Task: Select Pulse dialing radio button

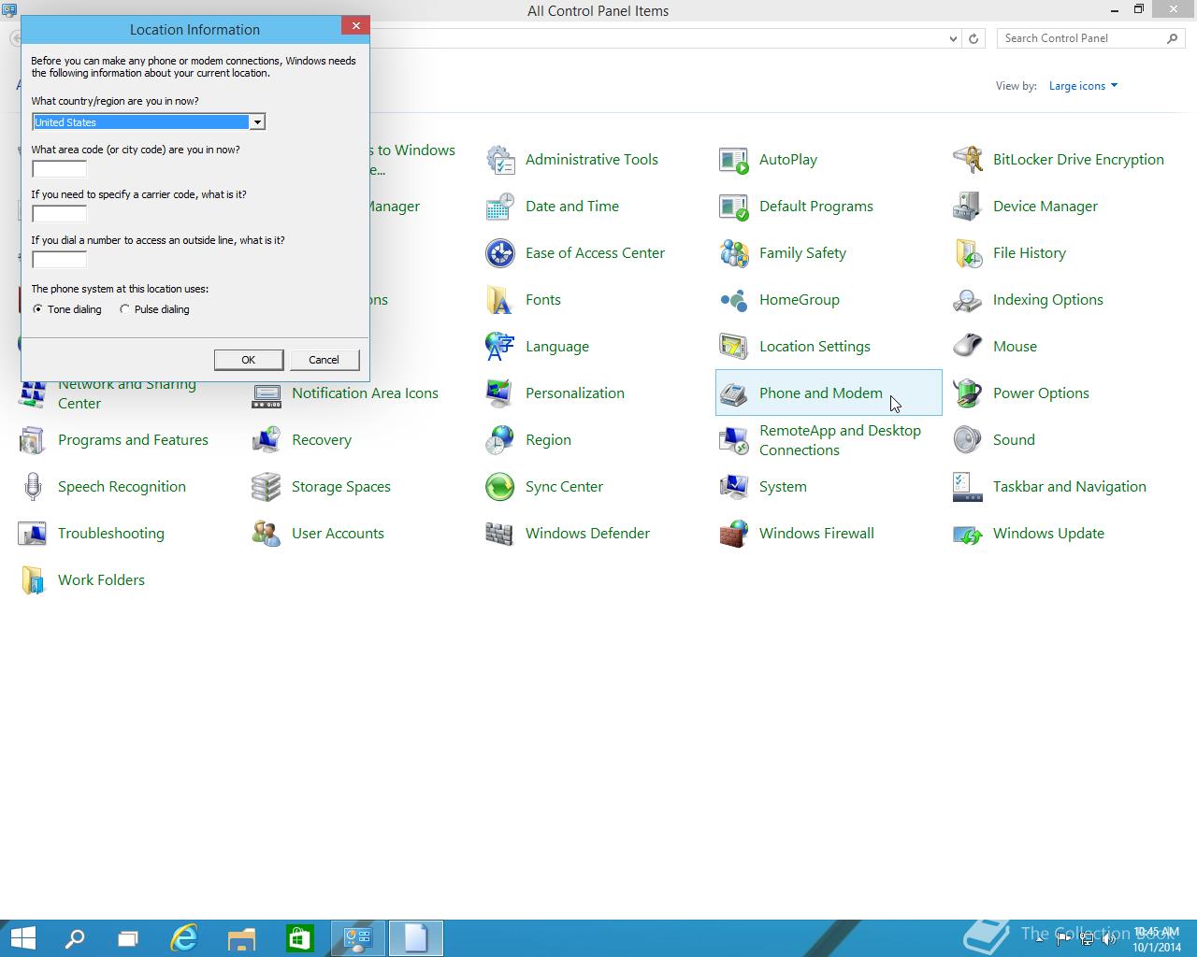Action: [x=124, y=309]
